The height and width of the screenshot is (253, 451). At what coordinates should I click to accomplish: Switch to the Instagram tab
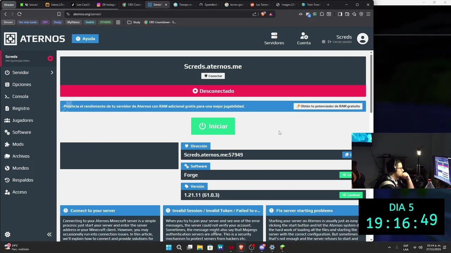point(106,5)
